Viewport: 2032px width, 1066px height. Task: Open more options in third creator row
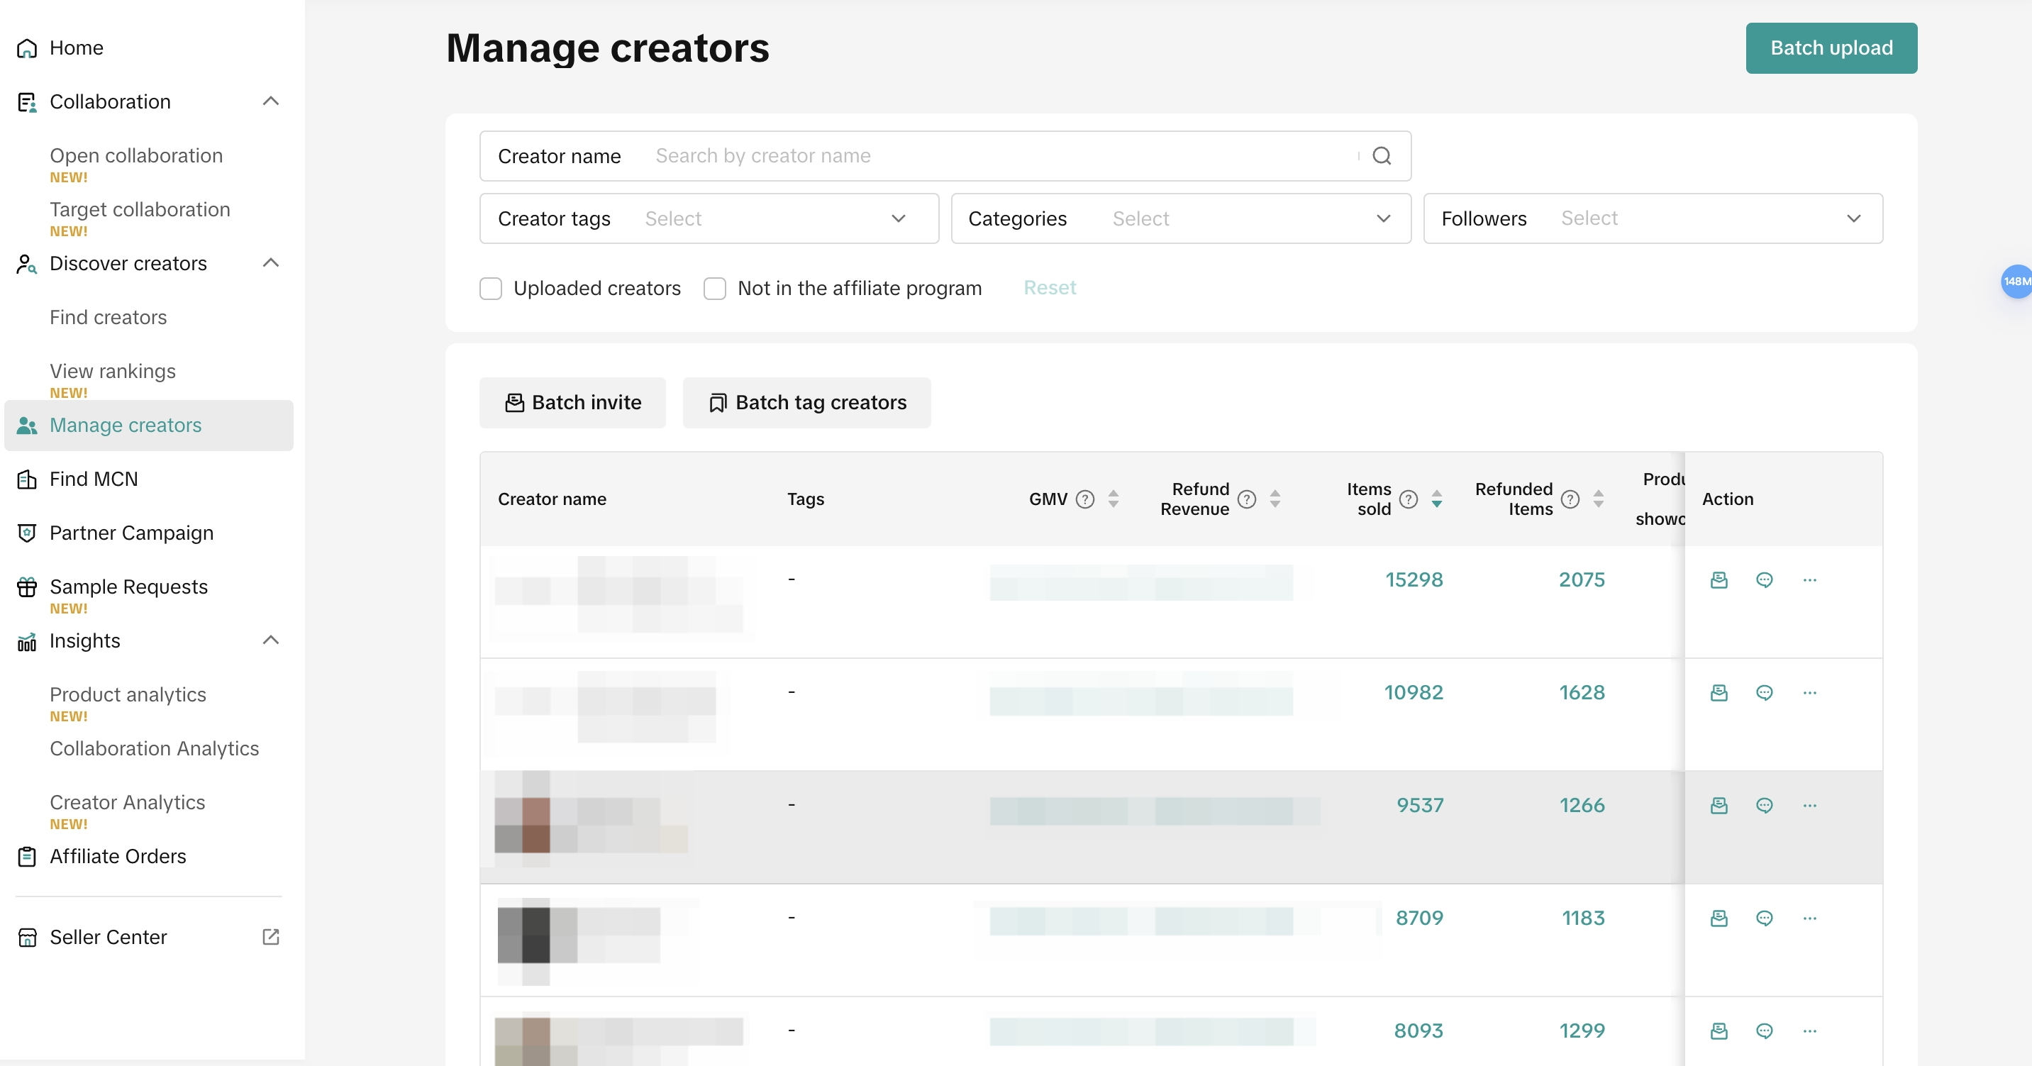(x=1809, y=806)
